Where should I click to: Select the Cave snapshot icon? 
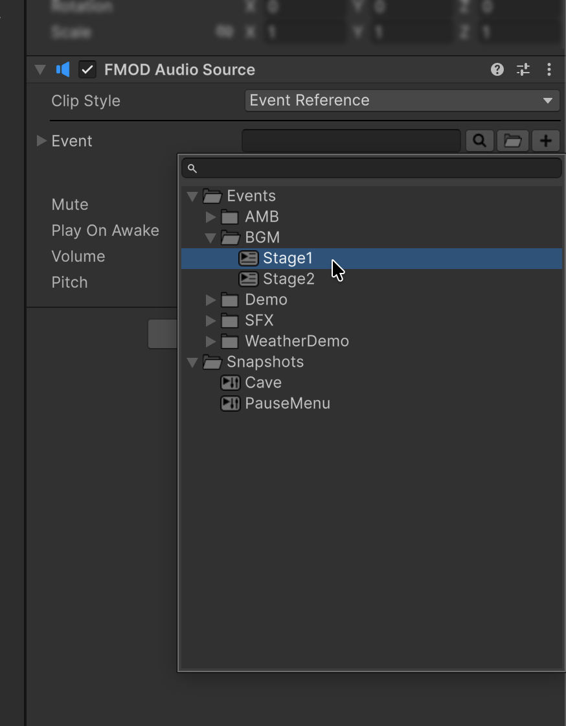click(230, 382)
